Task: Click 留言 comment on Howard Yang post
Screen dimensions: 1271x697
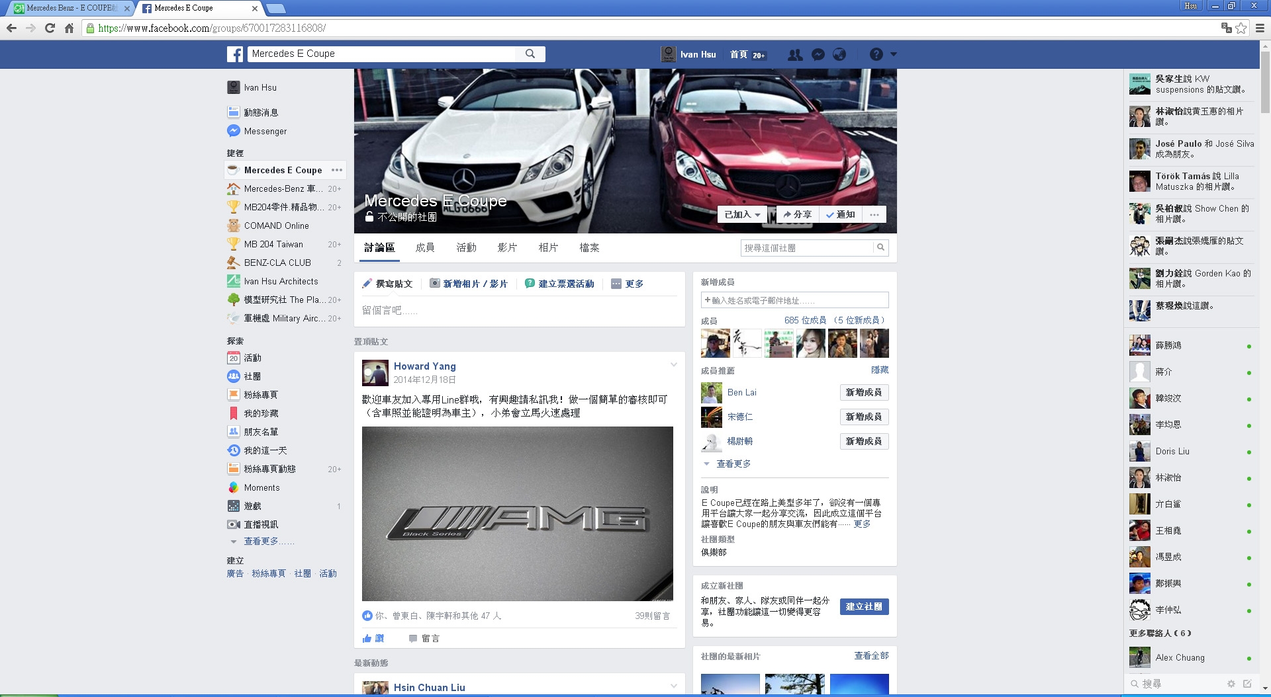Action: [424, 638]
